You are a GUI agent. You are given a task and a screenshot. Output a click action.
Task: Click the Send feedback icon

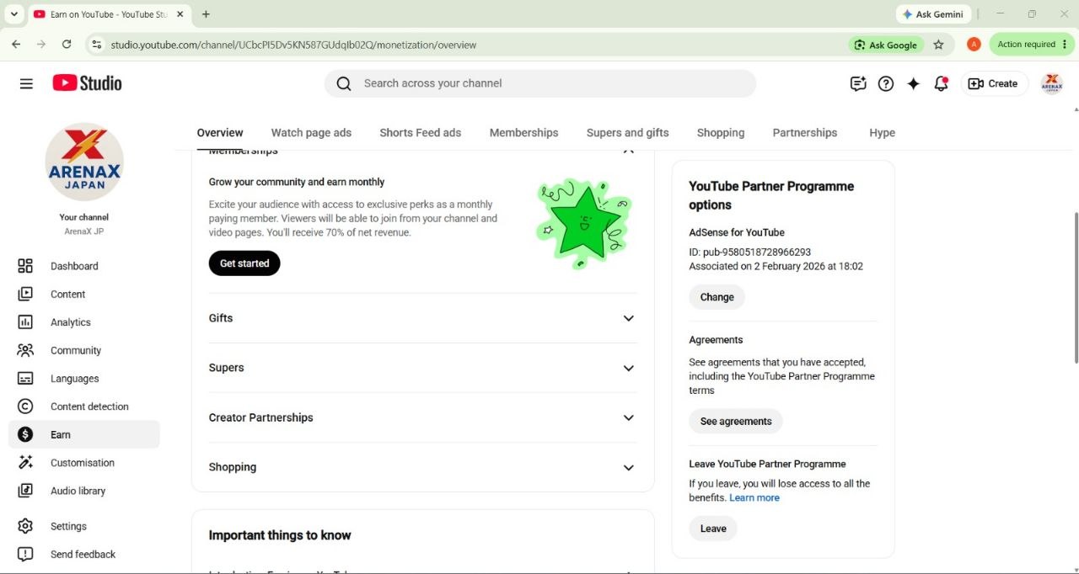click(25, 554)
